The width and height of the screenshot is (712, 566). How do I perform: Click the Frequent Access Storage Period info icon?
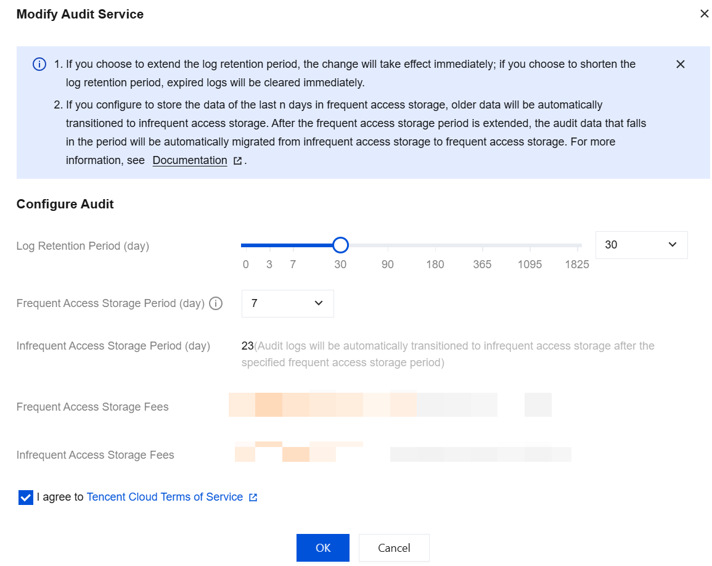[x=216, y=303]
